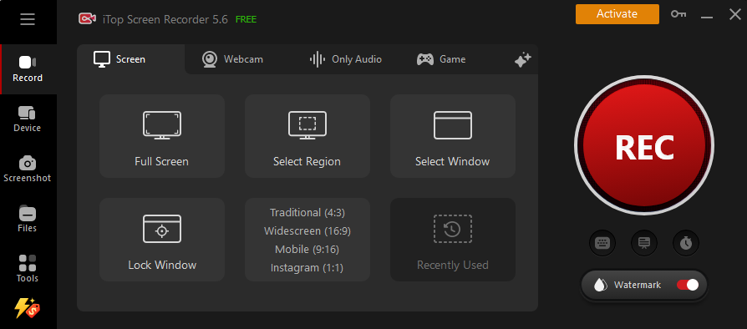Viewport: 747px width, 329px height.
Task: Open the Tools section
Action: pos(28,270)
